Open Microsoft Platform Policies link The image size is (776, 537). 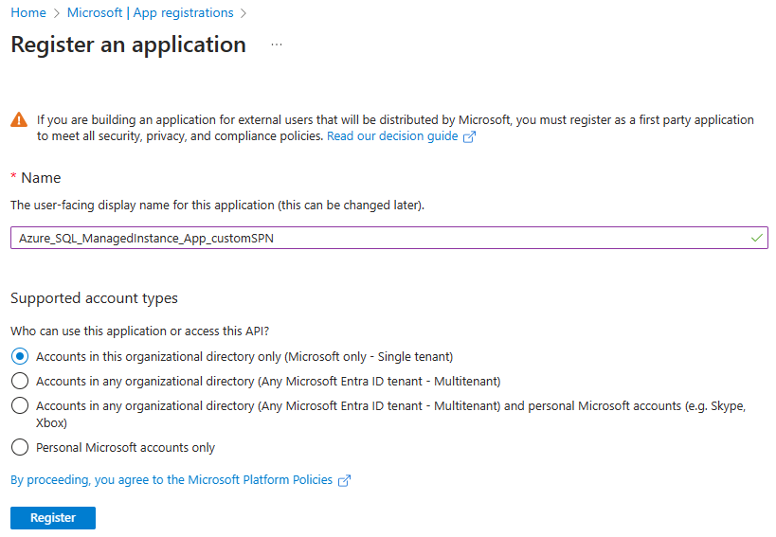coord(171,480)
